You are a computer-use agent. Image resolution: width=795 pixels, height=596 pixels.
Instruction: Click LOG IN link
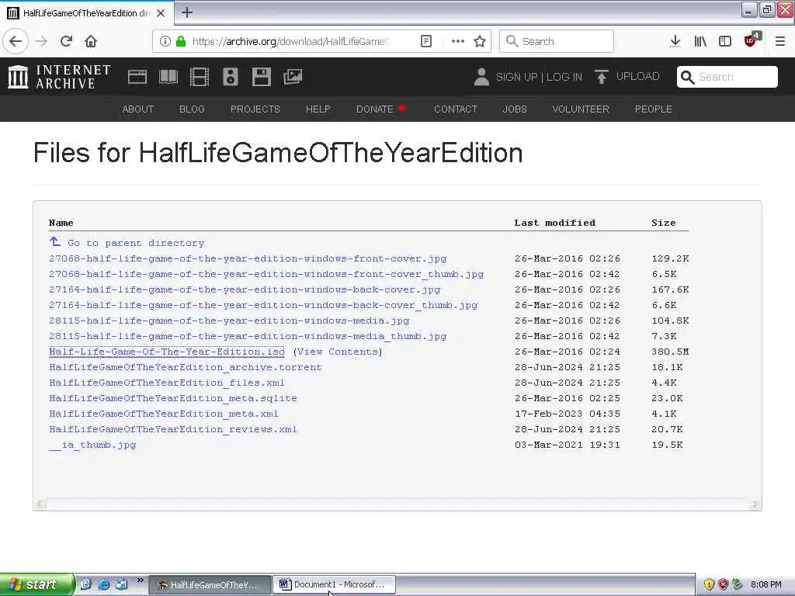click(564, 77)
